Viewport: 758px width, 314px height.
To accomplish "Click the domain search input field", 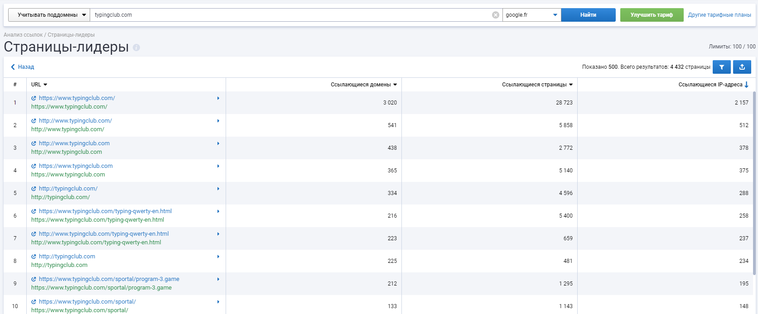I will pos(290,15).
